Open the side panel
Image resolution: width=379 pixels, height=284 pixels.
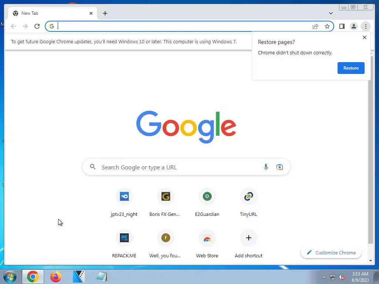tap(342, 26)
